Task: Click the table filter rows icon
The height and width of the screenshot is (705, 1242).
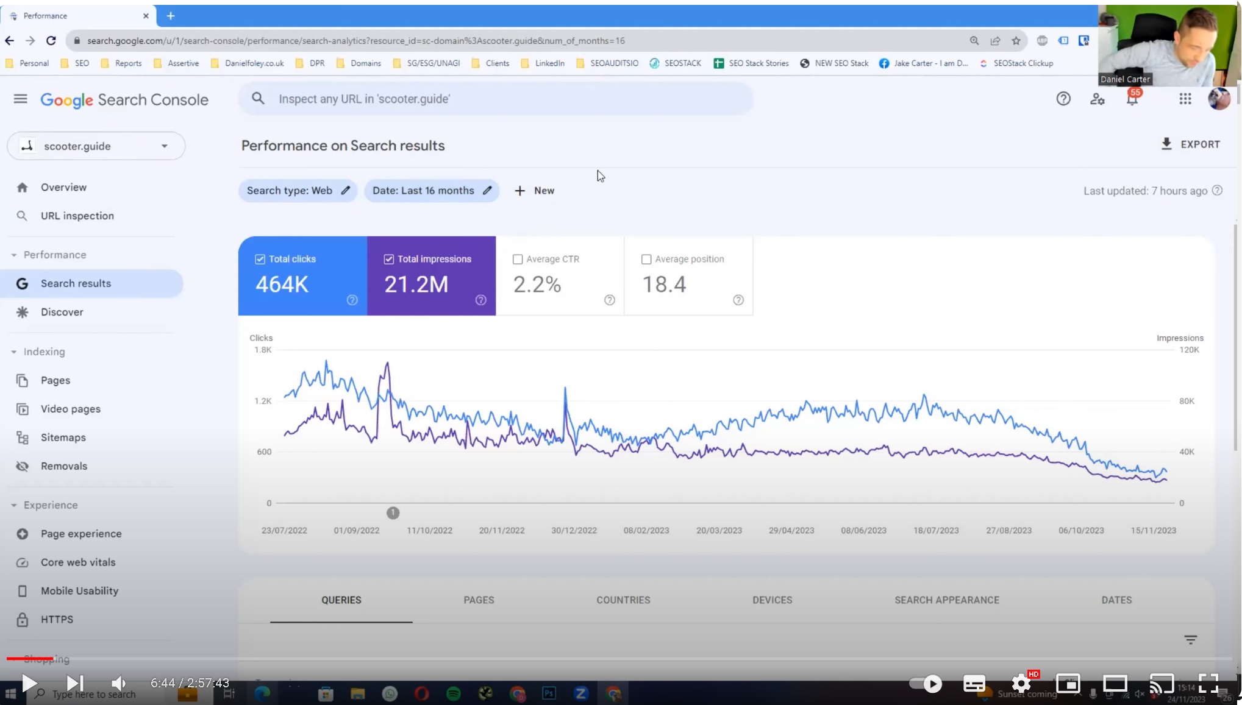Action: click(1190, 639)
